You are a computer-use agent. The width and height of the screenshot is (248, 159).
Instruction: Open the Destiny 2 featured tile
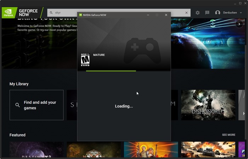tap(36, 149)
